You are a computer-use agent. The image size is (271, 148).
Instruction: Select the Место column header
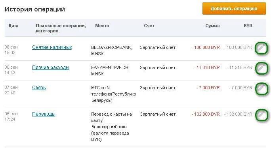click(102, 26)
